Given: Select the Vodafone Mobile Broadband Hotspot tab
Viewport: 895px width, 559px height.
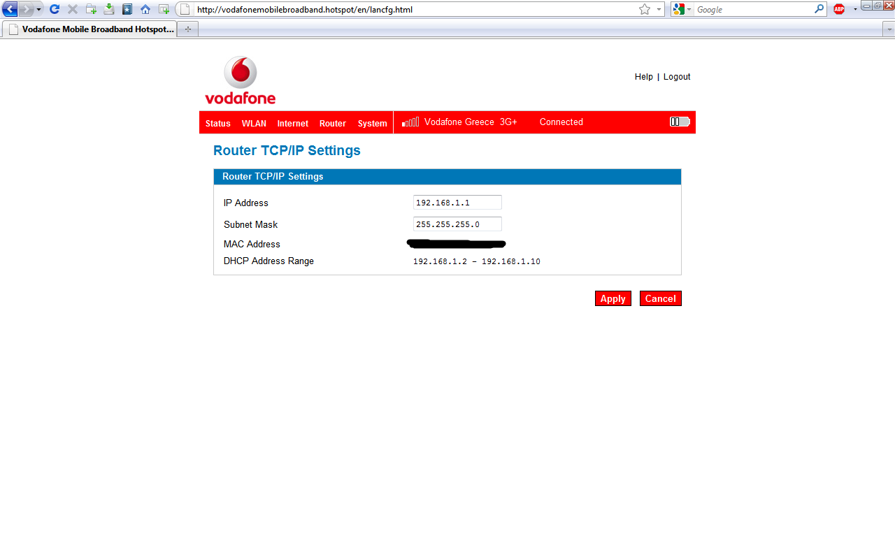Looking at the screenshot, I should (x=89, y=29).
